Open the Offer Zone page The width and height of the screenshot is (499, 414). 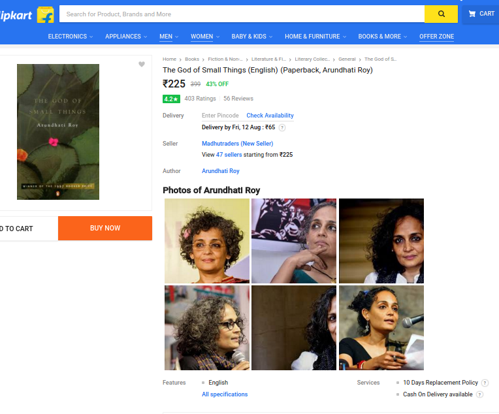pos(436,37)
